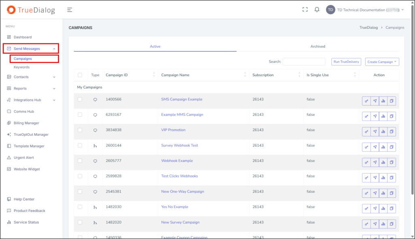Expand the Integrations Hub menu
Screen dimensions: 415x239
(31, 100)
